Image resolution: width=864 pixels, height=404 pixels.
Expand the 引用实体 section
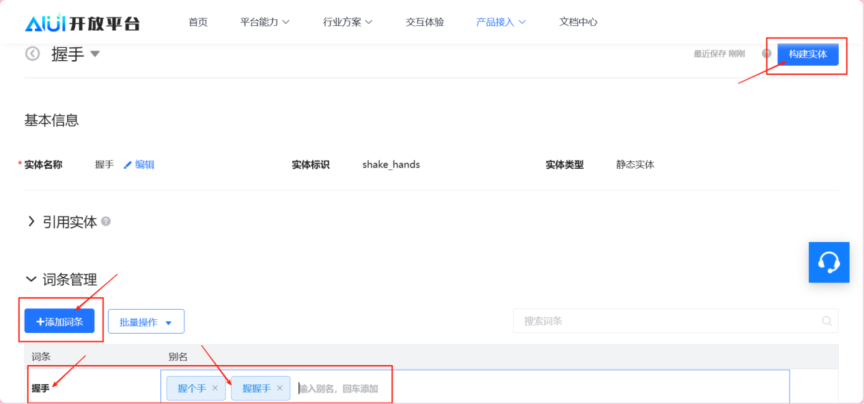coord(31,221)
